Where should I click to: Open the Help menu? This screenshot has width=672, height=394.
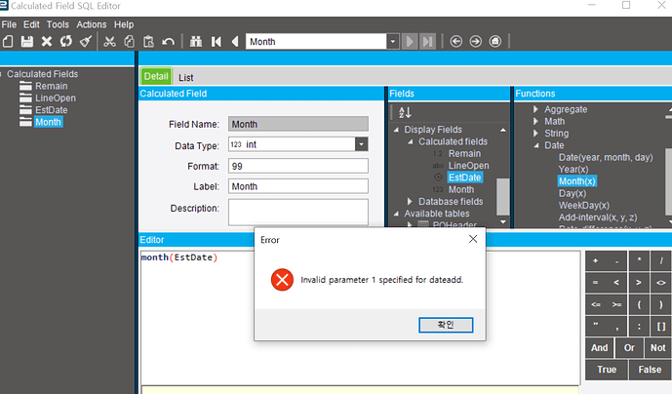tap(124, 24)
